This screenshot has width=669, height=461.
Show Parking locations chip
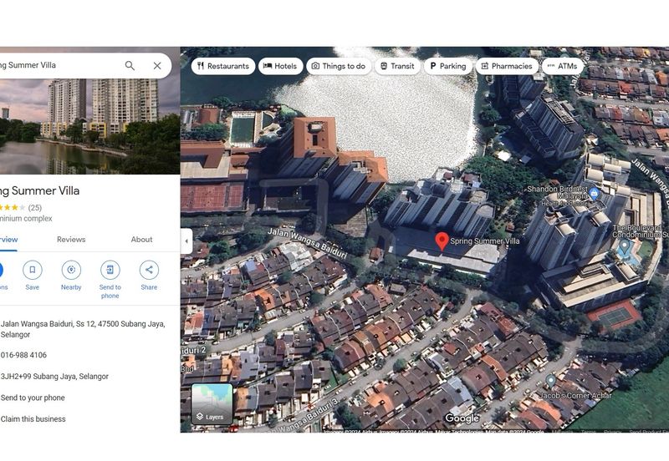(447, 66)
